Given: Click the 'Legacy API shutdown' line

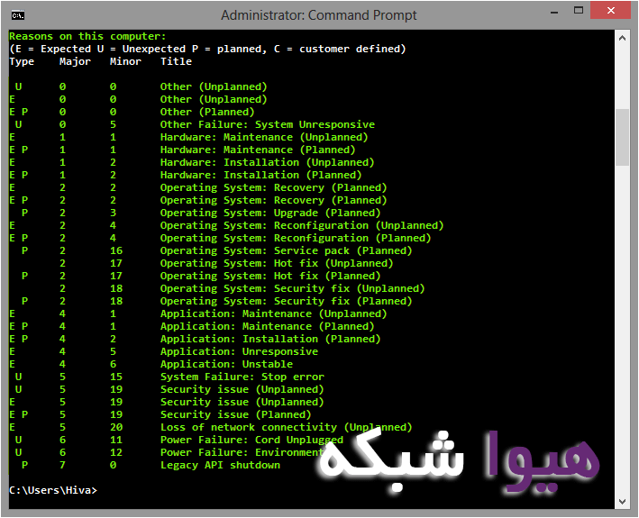Looking at the screenshot, I should click(220, 465).
